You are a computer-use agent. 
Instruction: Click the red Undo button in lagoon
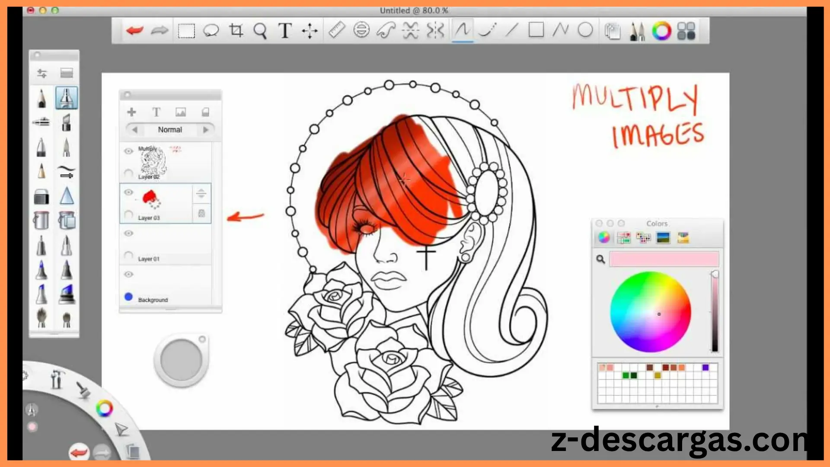click(79, 453)
